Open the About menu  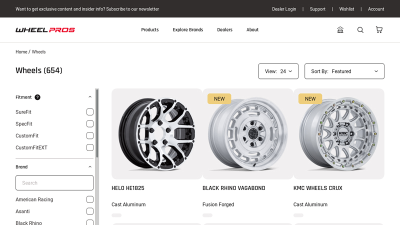point(252,30)
